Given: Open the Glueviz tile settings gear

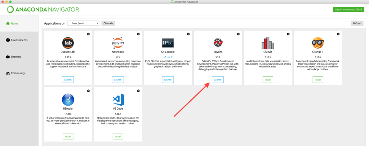Looking at the screenshot, I should point(288,34).
